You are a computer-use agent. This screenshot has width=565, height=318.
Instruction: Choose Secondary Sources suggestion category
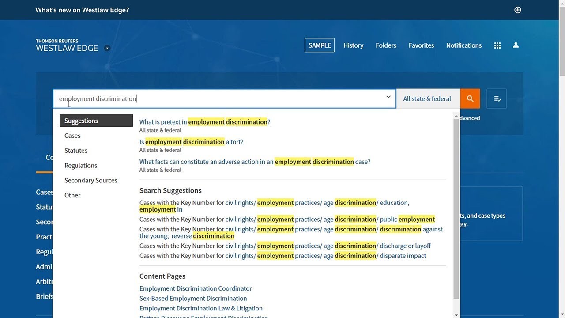tap(91, 180)
